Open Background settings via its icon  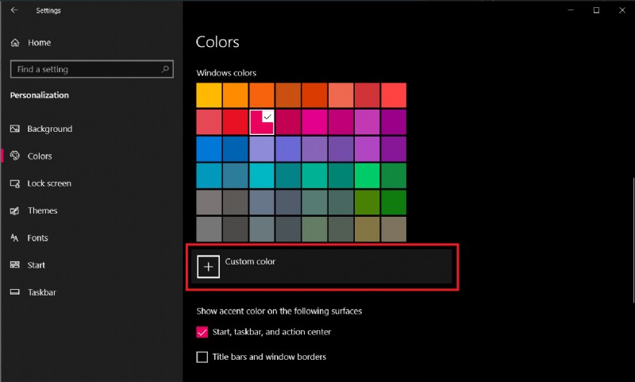tap(15, 129)
